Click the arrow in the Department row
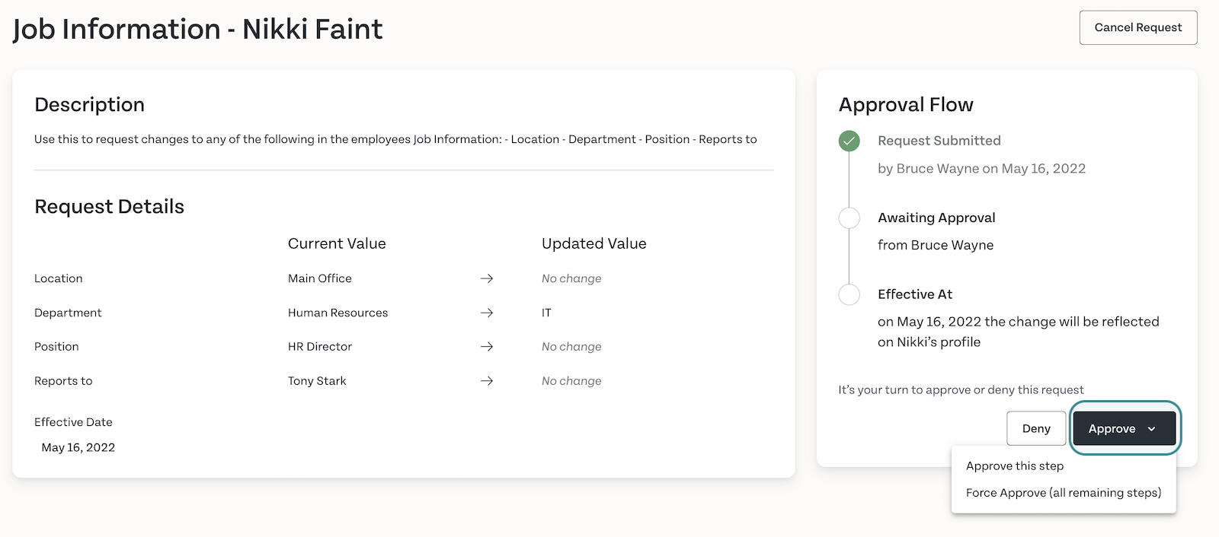Image resolution: width=1219 pixels, height=537 pixels. pos(487,313)
